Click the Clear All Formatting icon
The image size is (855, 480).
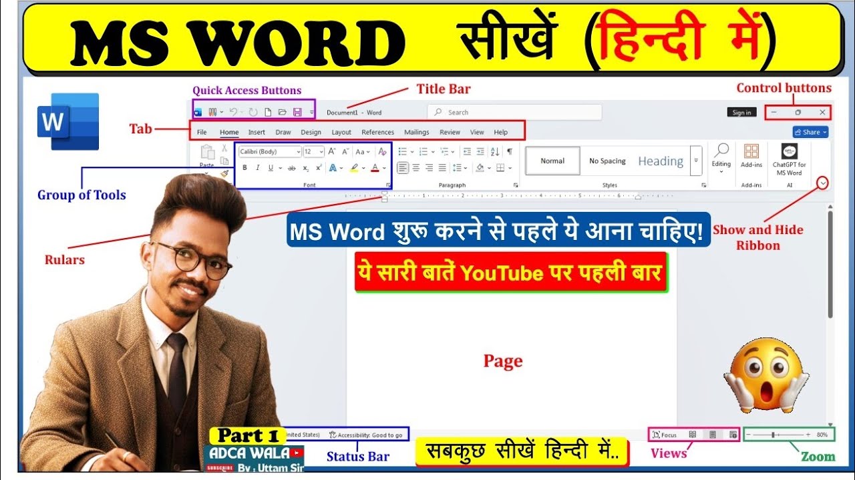click(x=382, y=151)
